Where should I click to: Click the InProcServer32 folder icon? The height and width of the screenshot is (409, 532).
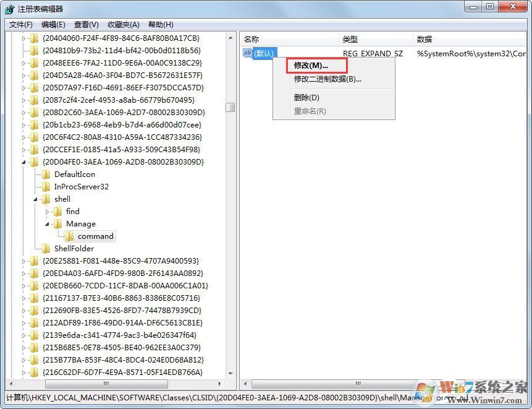(x=45, y=186)
